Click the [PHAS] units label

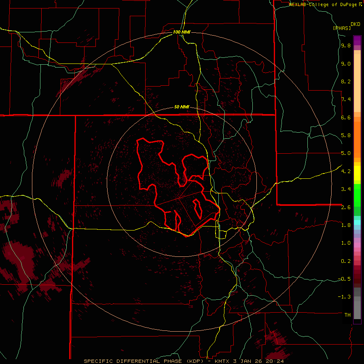pyautogui.click(x=342, y=28)
